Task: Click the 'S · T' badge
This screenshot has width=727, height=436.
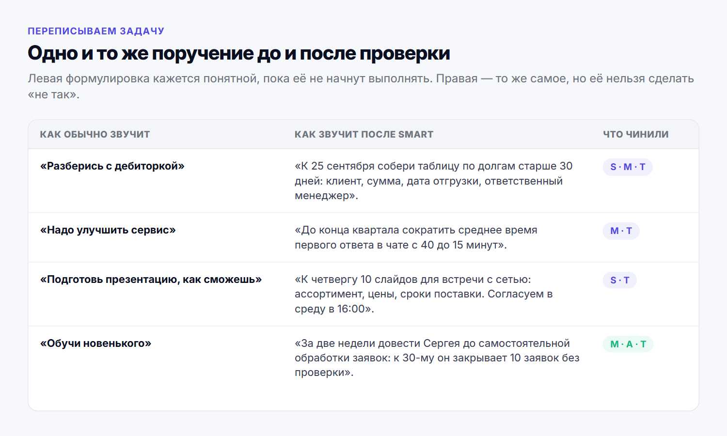Action: pos(620,280)
